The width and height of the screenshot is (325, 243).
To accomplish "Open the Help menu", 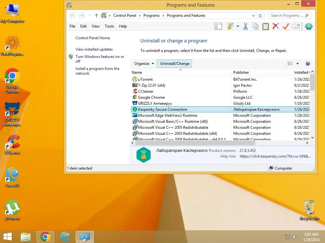I will pos(123,26).
